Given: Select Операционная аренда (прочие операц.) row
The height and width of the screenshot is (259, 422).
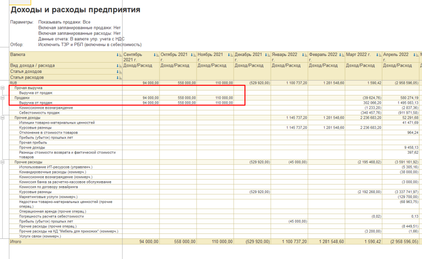Looking at the screenshot, I should (53, 212).
